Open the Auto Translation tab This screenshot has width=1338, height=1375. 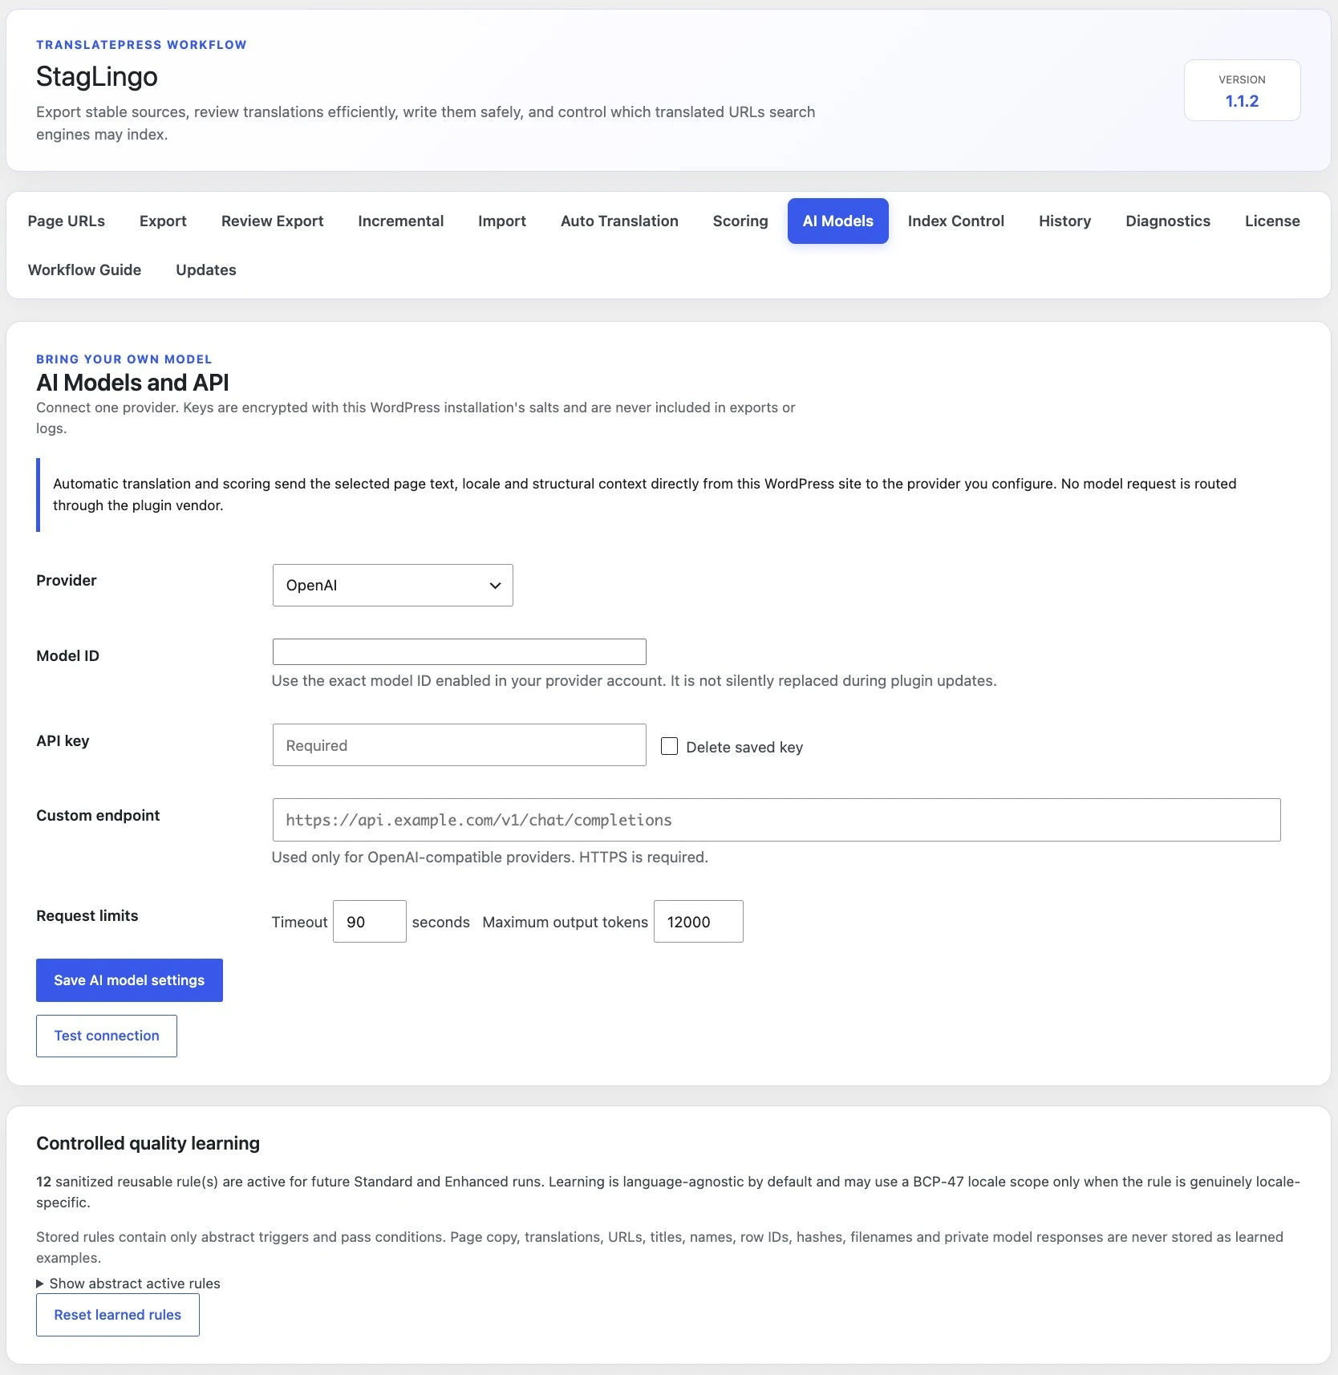(x=619, y=221)
